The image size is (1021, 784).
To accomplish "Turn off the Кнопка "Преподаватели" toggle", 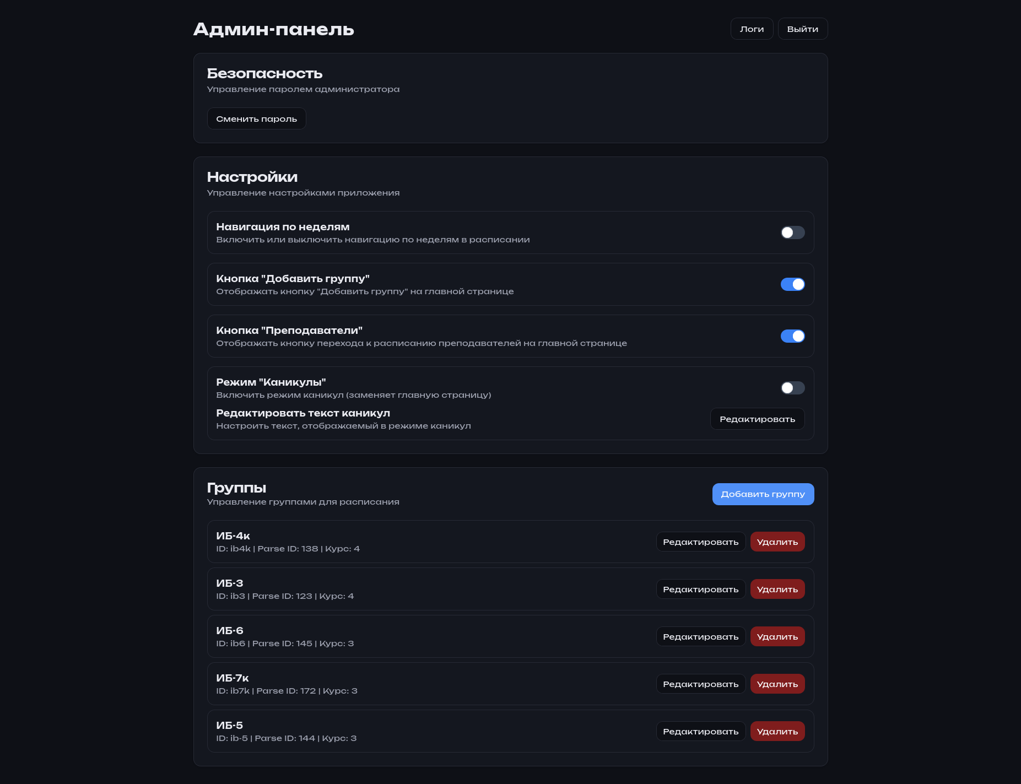I will 792,336.
